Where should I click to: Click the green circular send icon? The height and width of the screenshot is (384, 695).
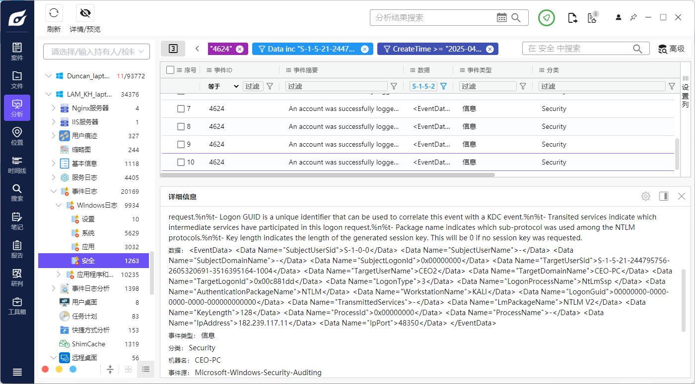[547, 18]
